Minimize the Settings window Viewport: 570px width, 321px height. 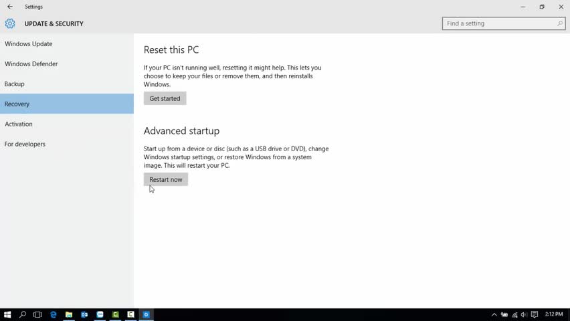coord(522,7)
